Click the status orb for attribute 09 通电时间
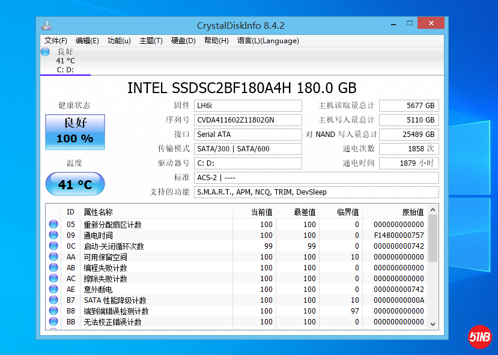 (x=53, y=235)
